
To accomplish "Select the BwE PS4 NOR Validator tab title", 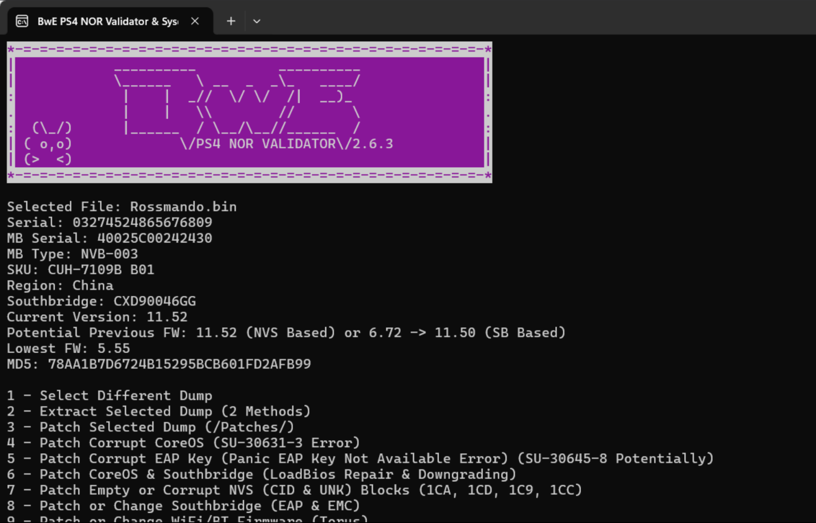I will [x=107, y=21].
